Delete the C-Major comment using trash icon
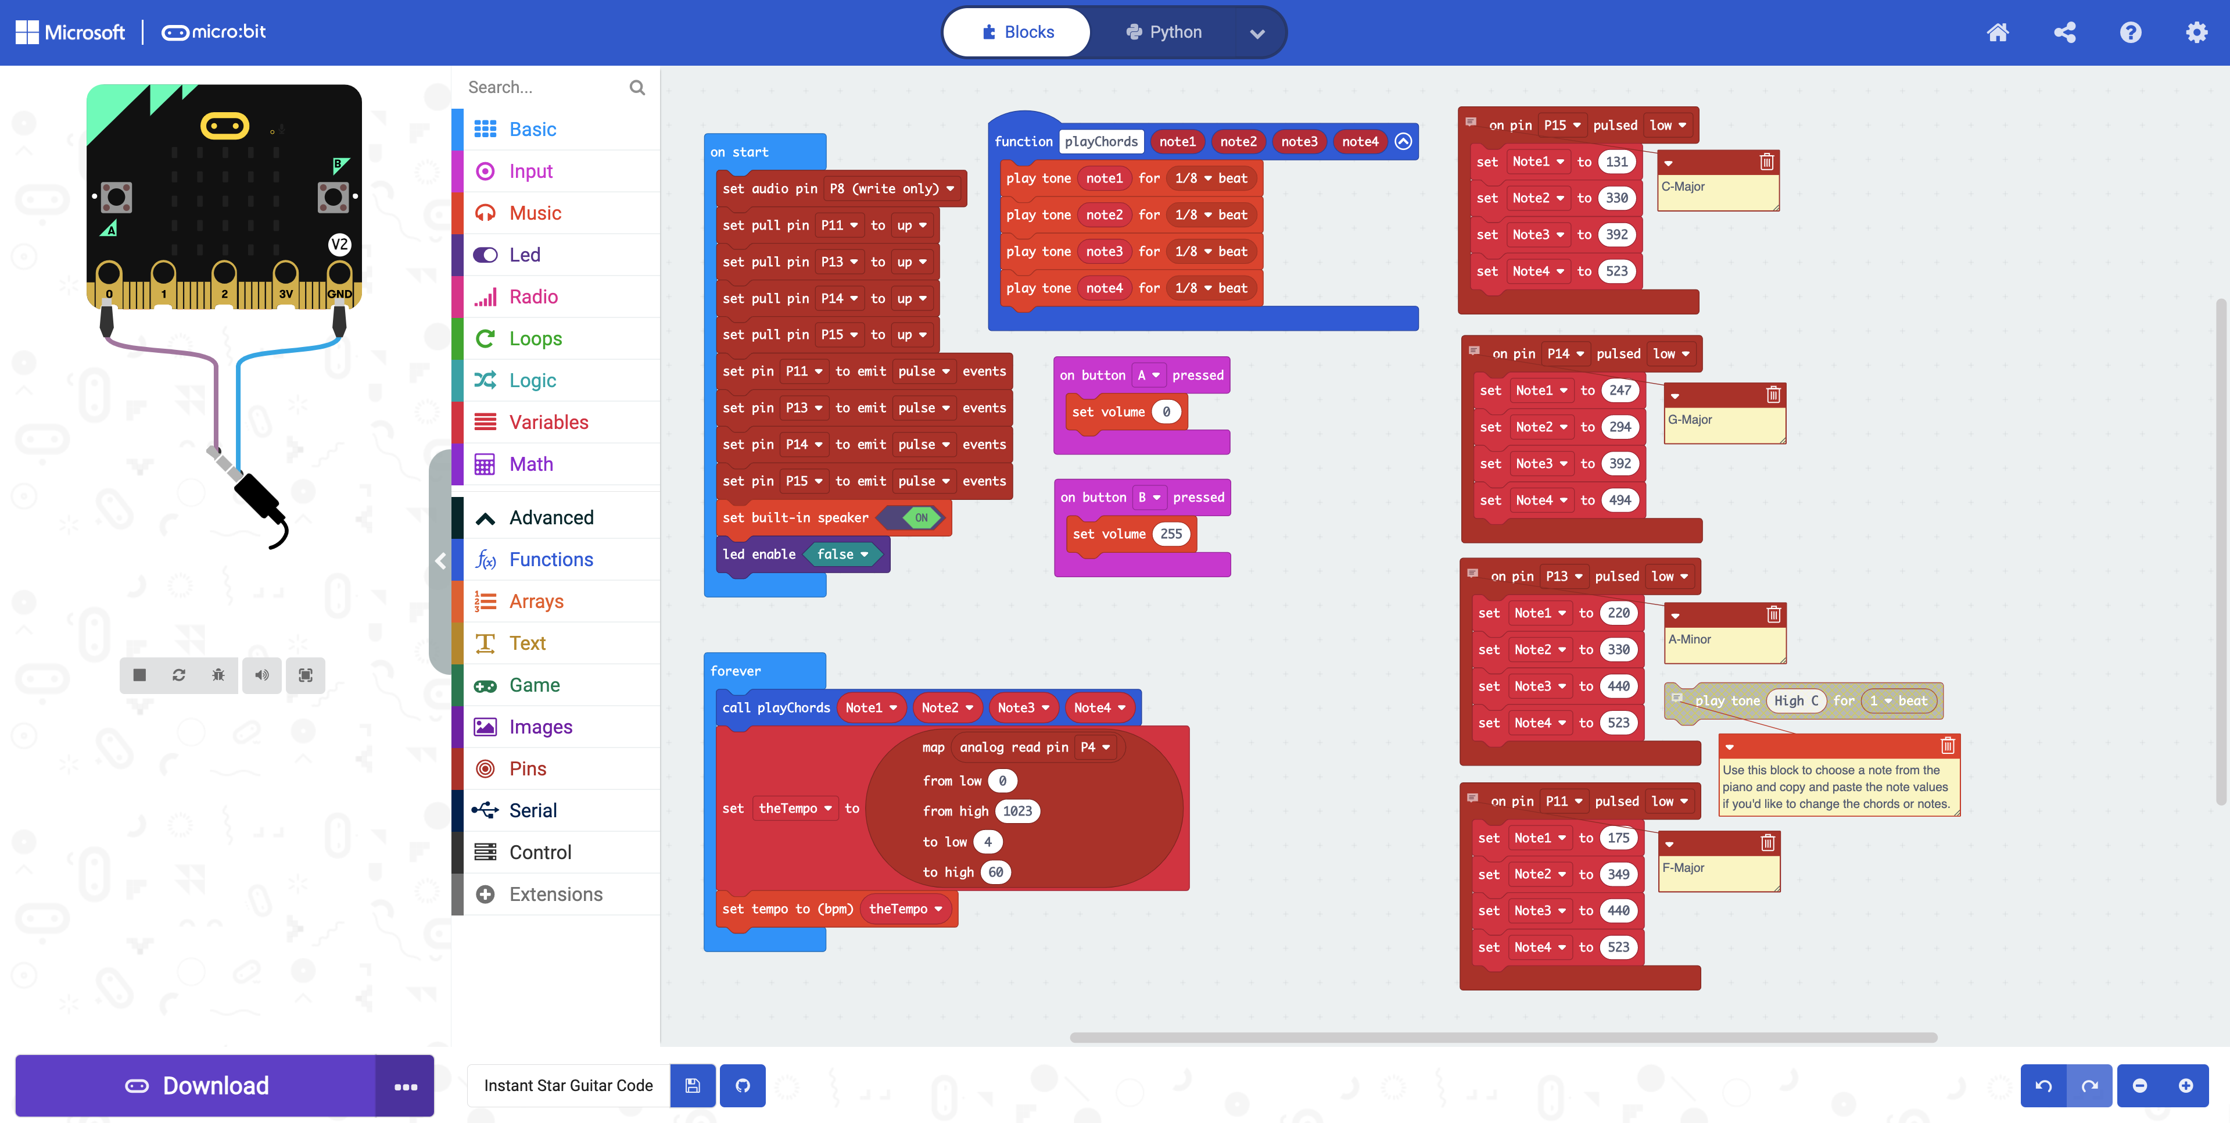Screen dimensions: 2230x1123 click(1766, 162)
